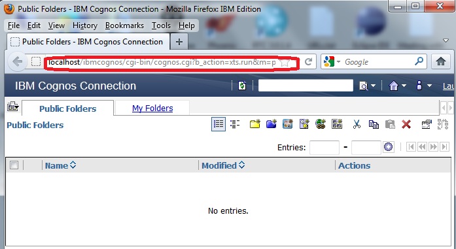Image resolution: width=456 pixels, height=249 pixels.
Task: Switch to Details View
Action: (x=235, y=124)
